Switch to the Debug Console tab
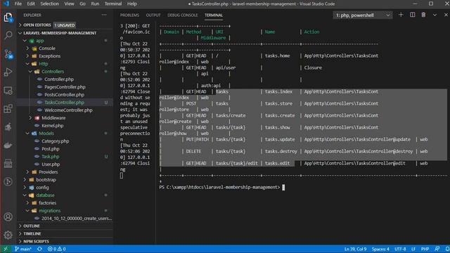450x253 pixels. point(183,15)
